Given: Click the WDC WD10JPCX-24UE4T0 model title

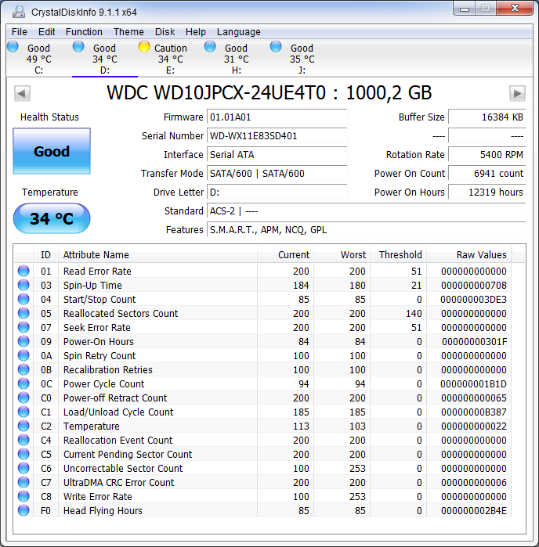Looking at the screenshot, I should coord(269,93).
